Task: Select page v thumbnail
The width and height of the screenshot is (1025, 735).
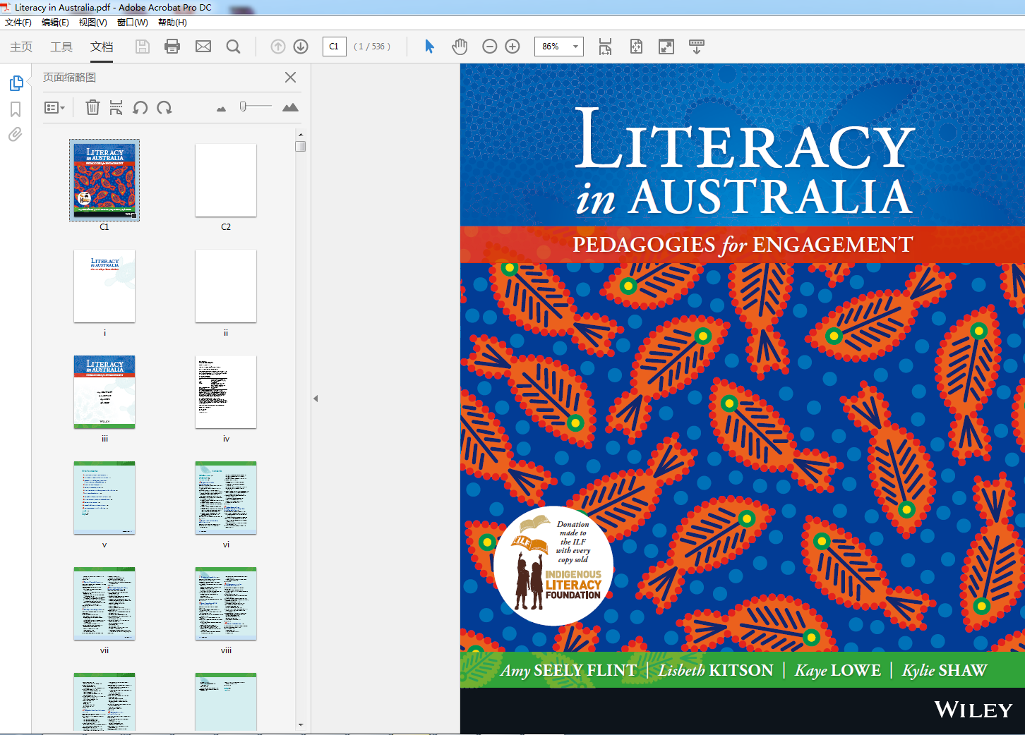Action: point(104,498)
